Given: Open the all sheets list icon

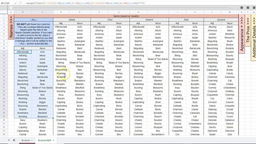Looking at the screenshot, I should (14, 140).
